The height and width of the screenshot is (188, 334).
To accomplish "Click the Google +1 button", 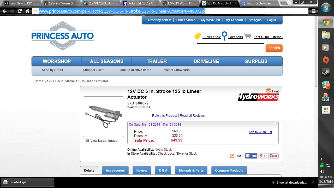I will pyautogui.click(x=263, y=156).
